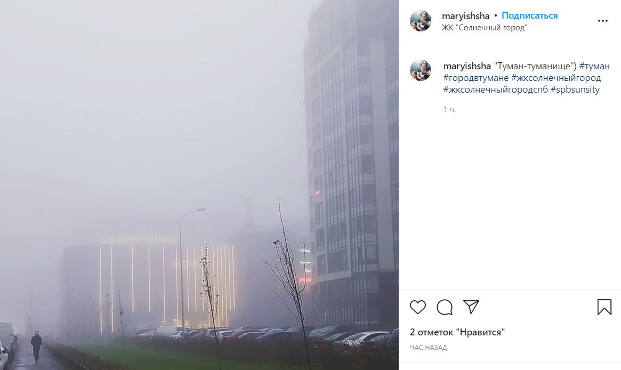621x370 pixels.
Task: Open maryishsha avatar beside the caption
Action: [421, 71]
